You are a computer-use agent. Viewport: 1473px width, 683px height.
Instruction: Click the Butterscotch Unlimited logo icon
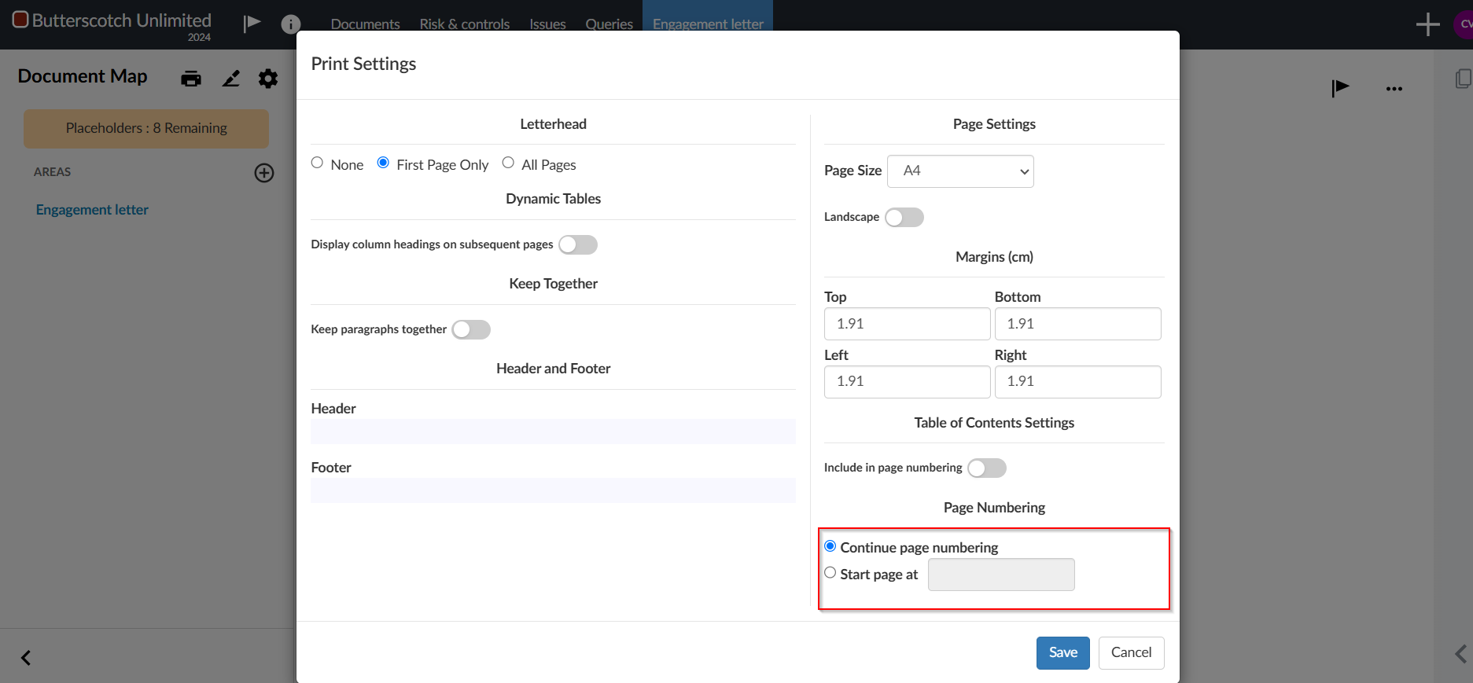click(20, 20)
